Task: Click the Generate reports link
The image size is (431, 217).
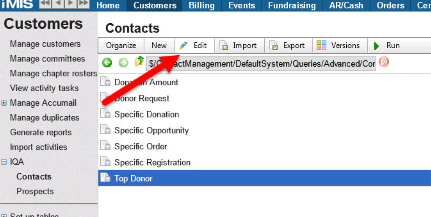Action: [41, 133]
